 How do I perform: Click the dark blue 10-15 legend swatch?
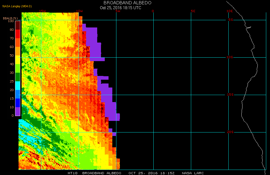pos(18,103)
